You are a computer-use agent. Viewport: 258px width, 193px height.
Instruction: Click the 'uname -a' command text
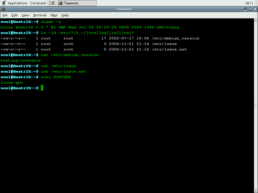click(x=51, y=22)
